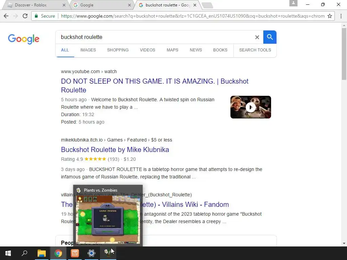Viewport: 347px width, 260px height.
Task: Click the Rating 4.9 stars line
Action: tap(98, 159)
